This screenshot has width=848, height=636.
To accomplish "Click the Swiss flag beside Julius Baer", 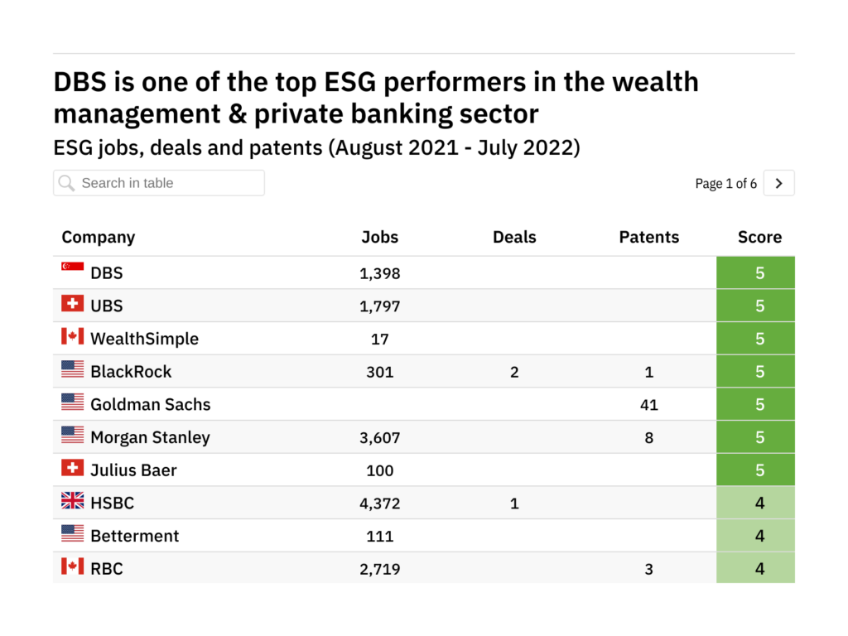I will coord(73,469).
